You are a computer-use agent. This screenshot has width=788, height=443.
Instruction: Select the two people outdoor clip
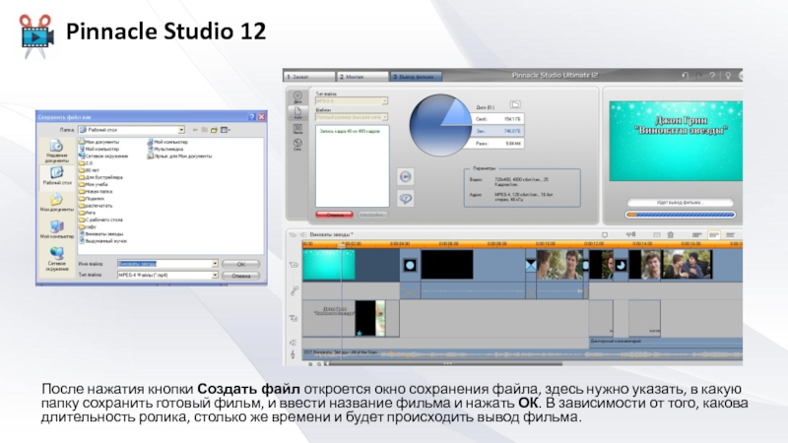(687, 264)
